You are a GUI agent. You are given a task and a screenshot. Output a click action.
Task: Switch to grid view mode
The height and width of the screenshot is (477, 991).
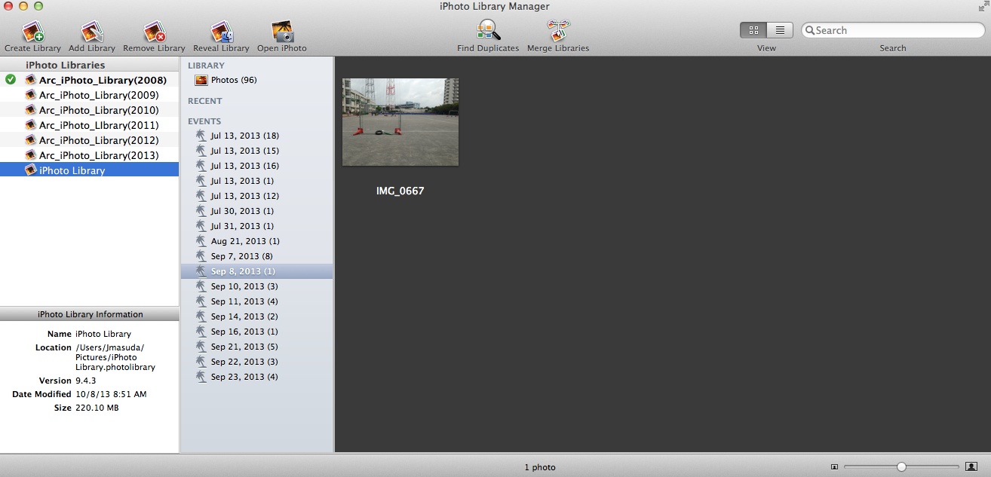click(753, 30)
